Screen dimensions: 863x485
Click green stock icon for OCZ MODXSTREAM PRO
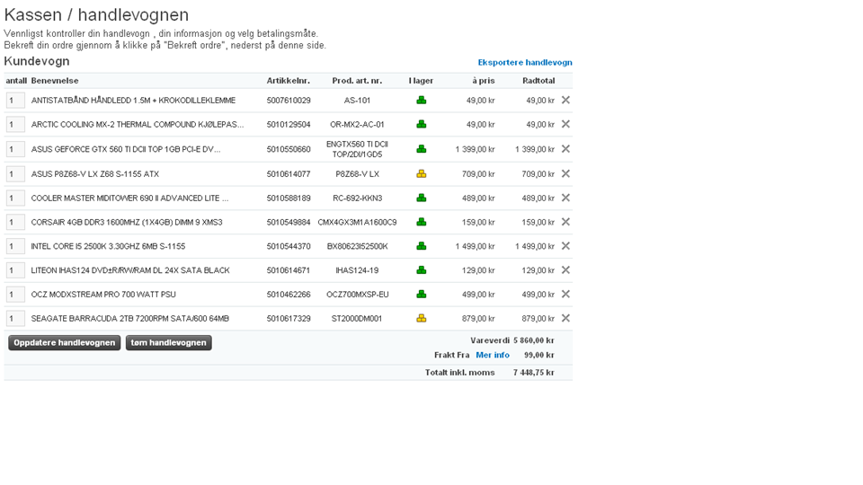point(421,295)
